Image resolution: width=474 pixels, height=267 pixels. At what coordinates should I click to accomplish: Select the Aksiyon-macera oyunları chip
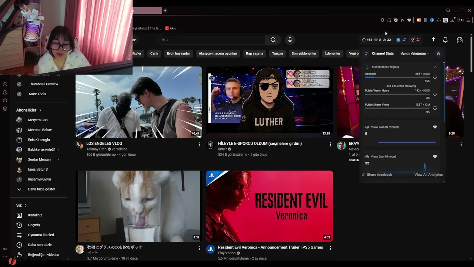coord(218,53)
